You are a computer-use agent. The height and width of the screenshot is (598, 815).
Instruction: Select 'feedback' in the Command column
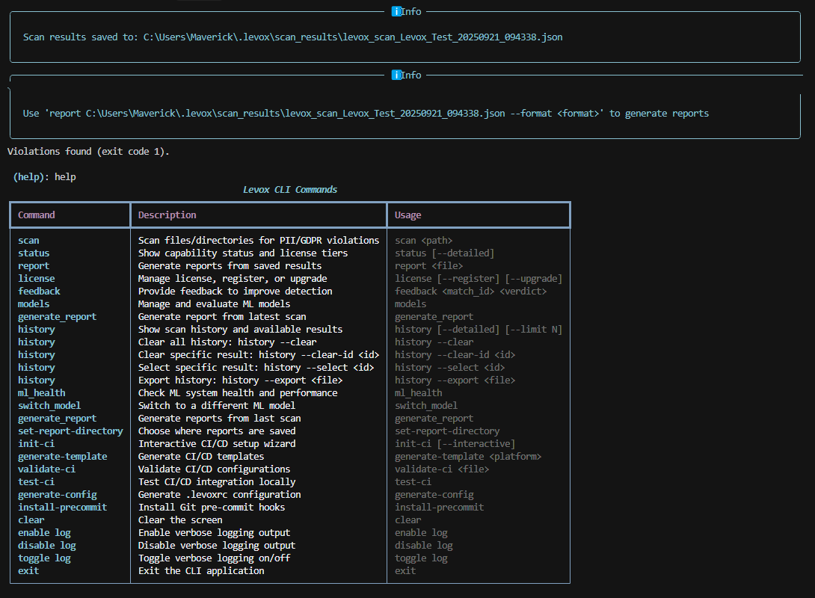(39, 291)
